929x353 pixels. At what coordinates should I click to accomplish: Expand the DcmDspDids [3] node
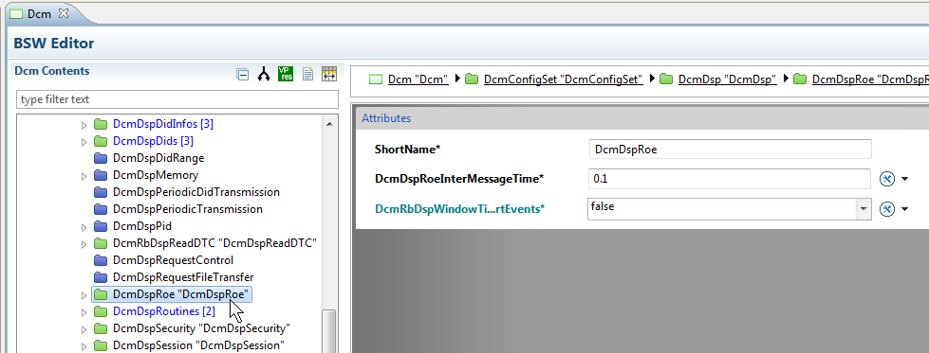84,142
